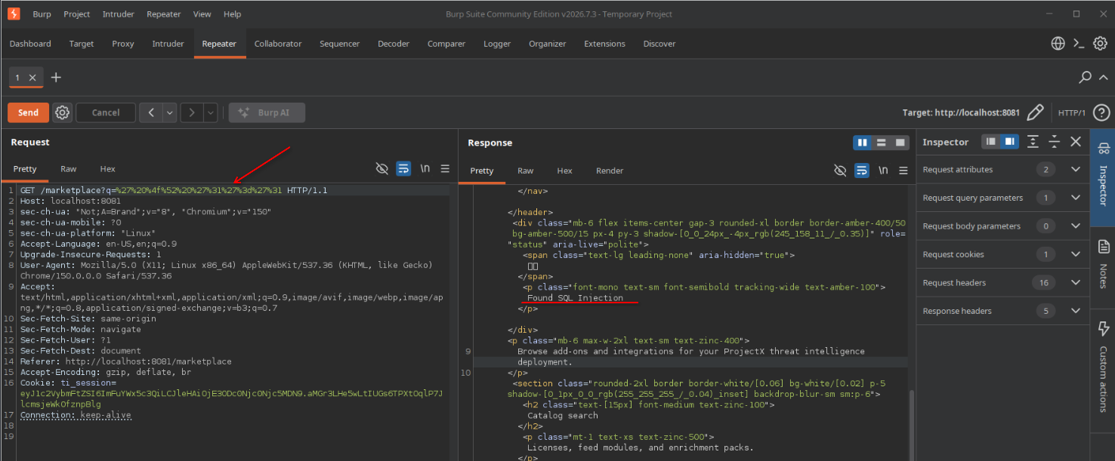Toggle line wrap in request pane
Image resolution: width=1115 pixels, height=461 pixels.
(404, 169)
